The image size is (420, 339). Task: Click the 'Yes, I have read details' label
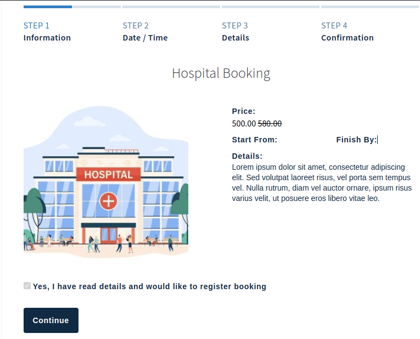point(149,286)
